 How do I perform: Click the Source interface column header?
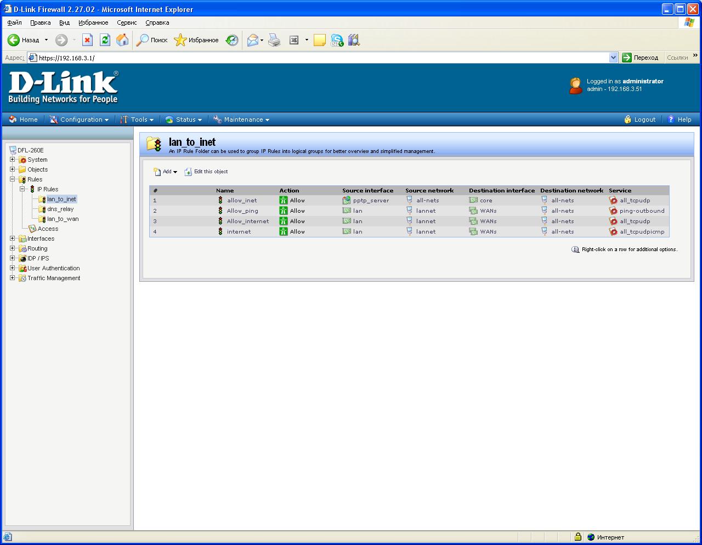(368, 191)
